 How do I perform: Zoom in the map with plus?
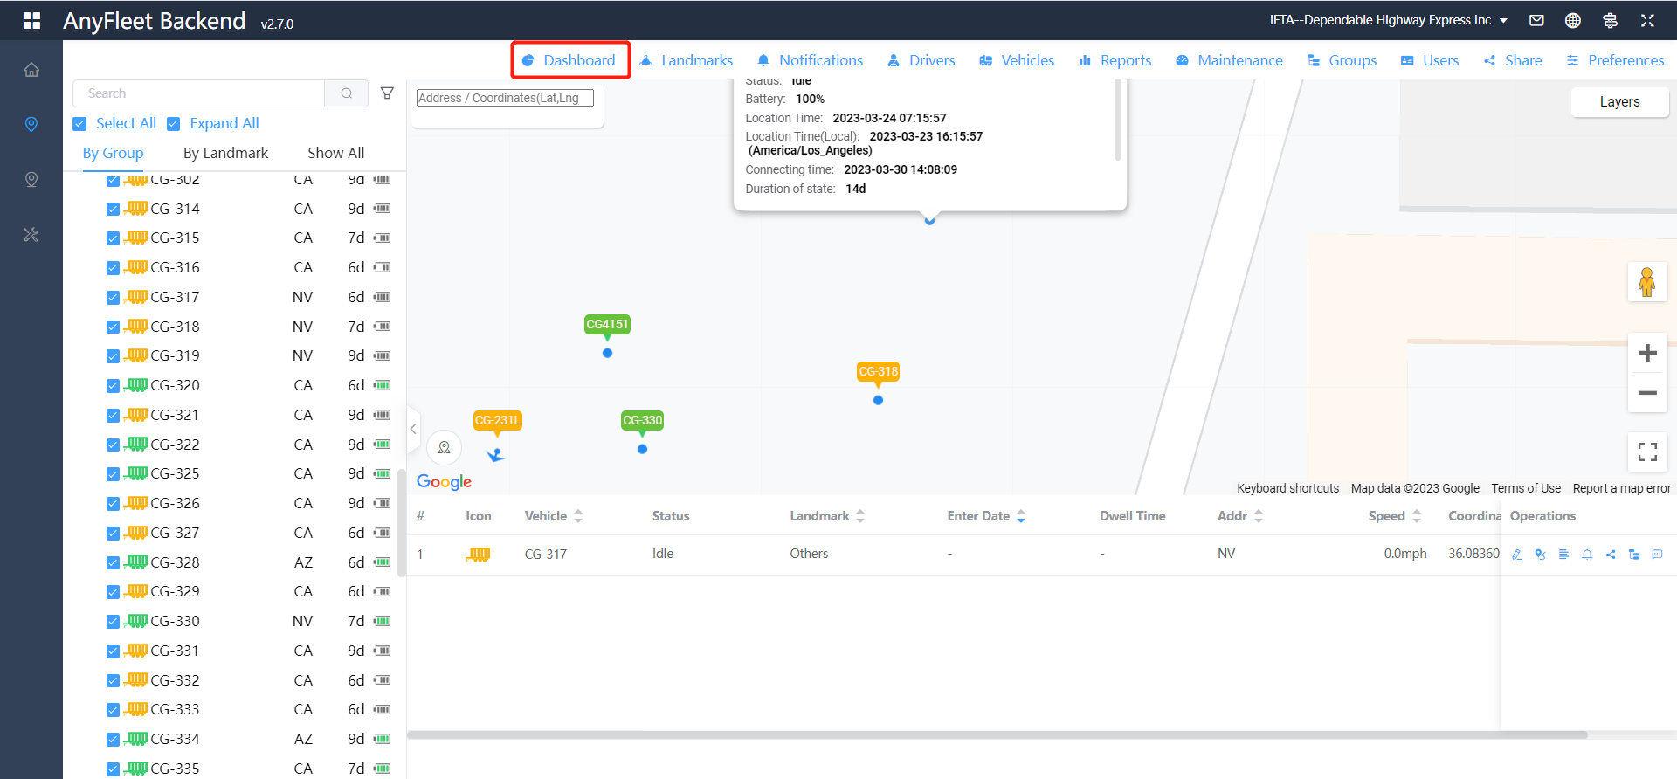pyautogui.click(x=1647, y=353)
